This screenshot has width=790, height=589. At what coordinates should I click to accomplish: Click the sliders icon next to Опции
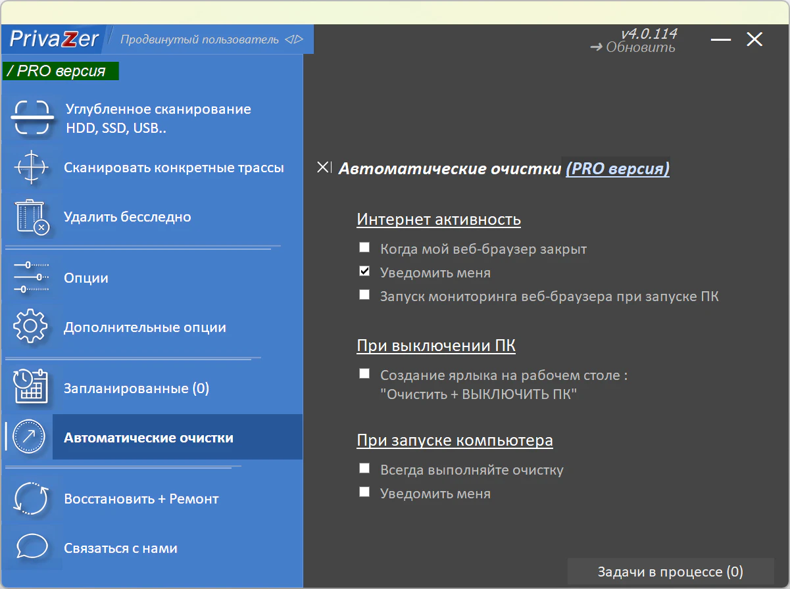click(31, 277)
